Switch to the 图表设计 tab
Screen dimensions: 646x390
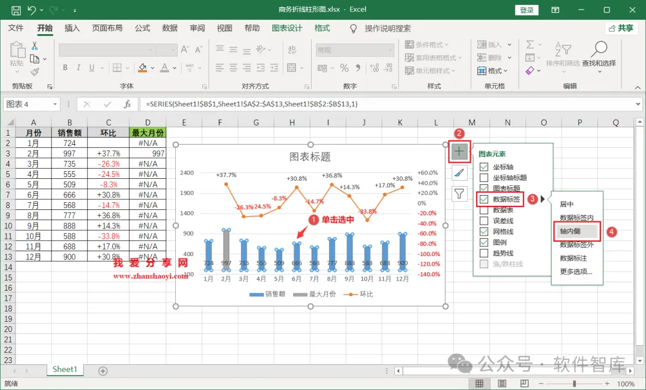[x=287, y=28]
